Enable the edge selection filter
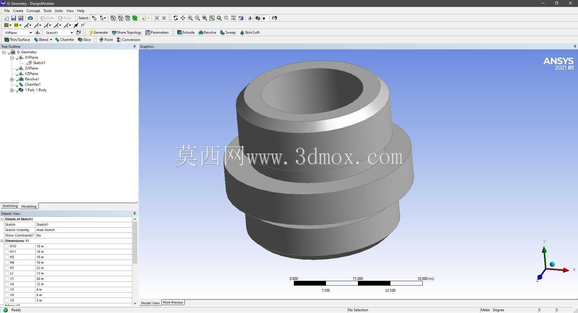 pos(120,18)
